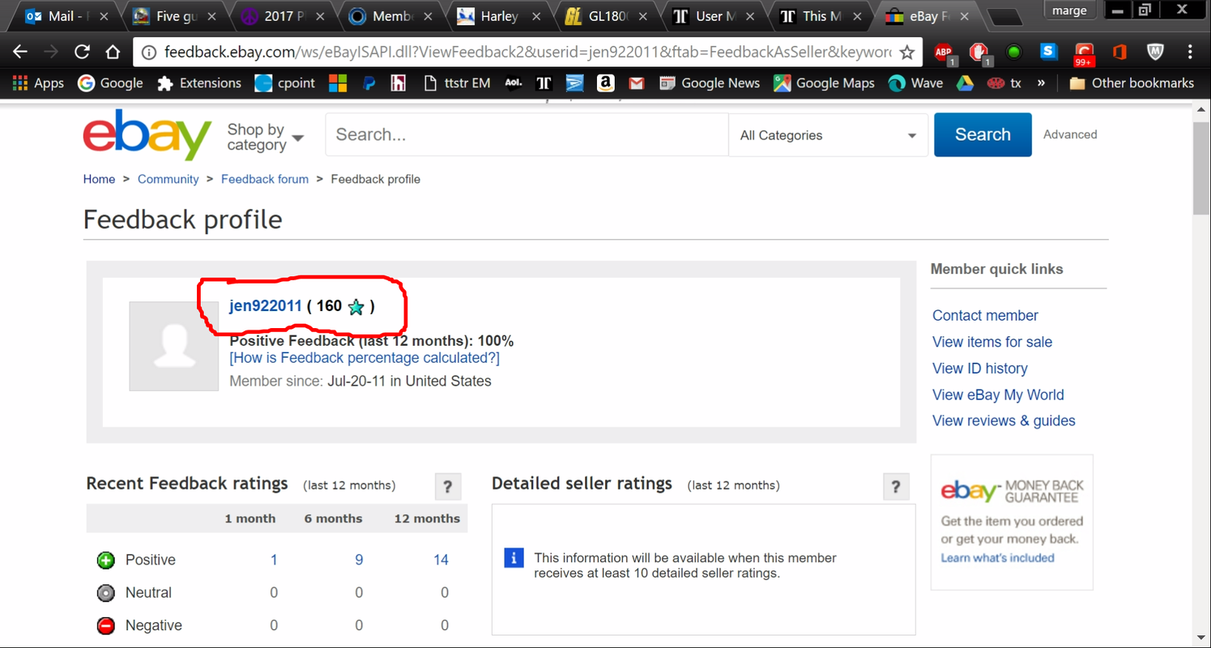Open the Skype extension icon
Viewport: 1211px width, 648px height.
click(x=1049, y=52)
